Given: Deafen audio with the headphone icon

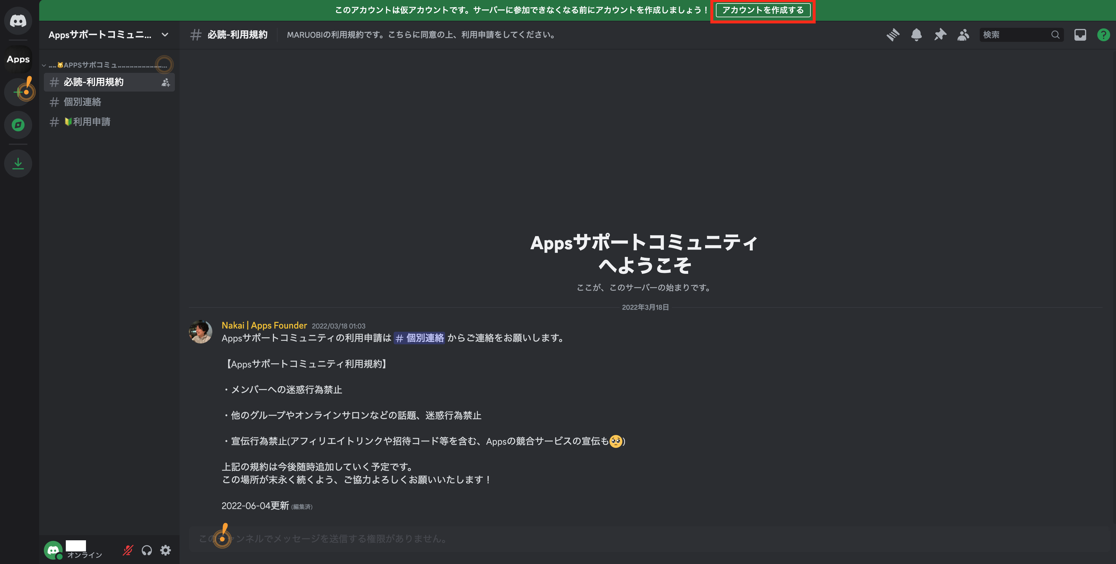Looking at the screenshot, I should [x=147, y=550].
